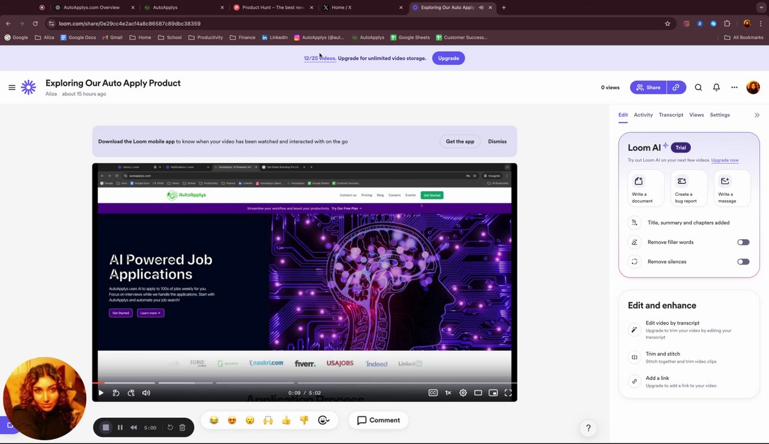Click purple Upgrade button in banner

click(x=448, y=58)
